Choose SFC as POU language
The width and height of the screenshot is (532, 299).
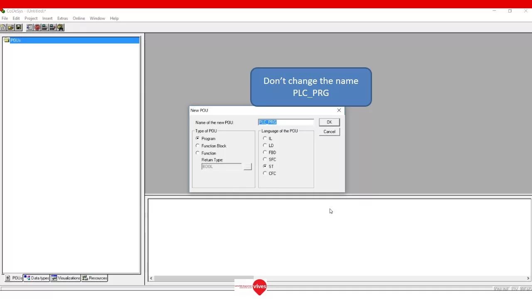pos(265,159)
